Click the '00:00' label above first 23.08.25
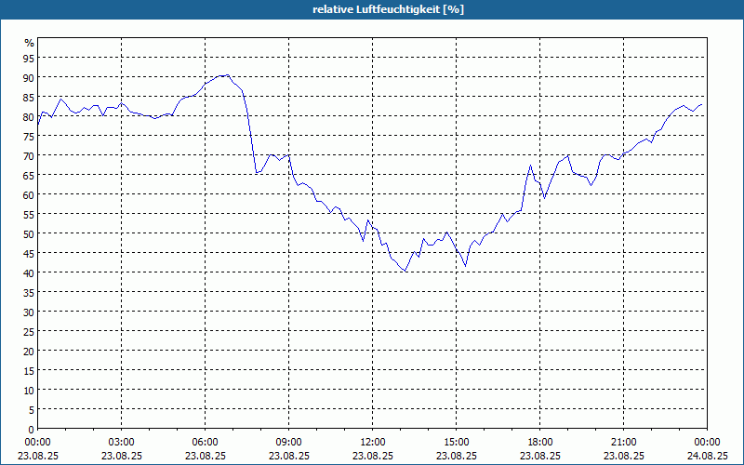 [x=38, y=443]
